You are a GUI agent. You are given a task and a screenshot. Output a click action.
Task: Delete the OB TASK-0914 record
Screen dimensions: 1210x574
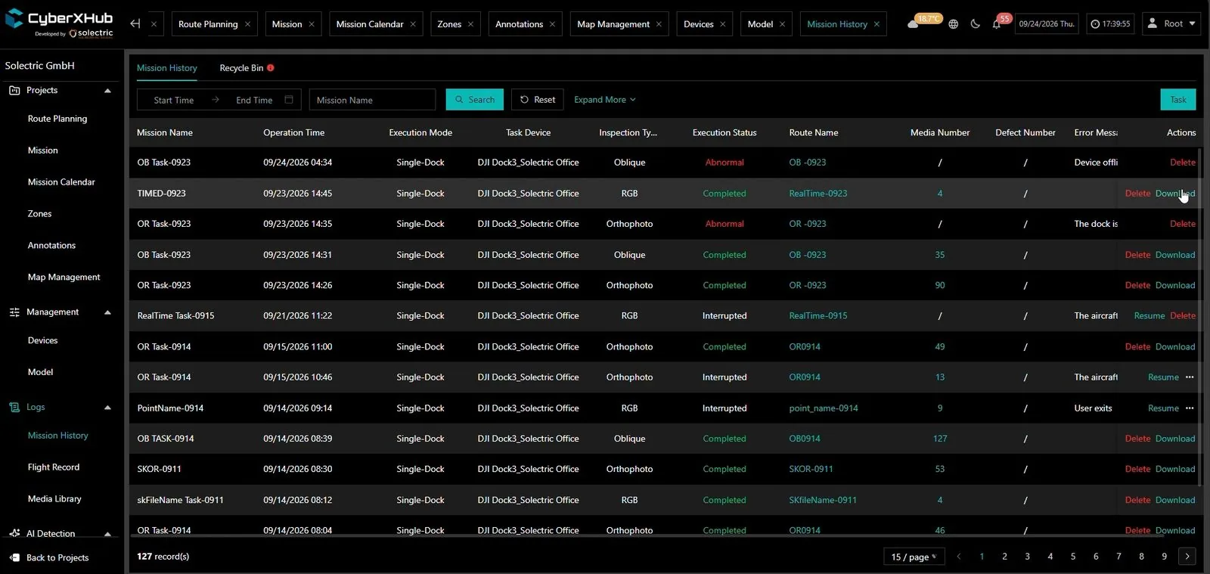click(x=1137, y=439)
